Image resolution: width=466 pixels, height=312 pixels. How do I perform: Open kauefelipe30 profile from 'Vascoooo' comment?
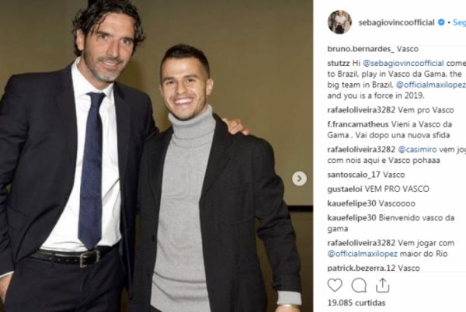point(352,203)
